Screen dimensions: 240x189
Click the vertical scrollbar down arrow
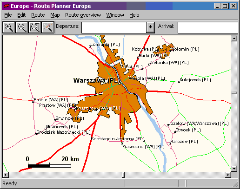tap(234, 169)
